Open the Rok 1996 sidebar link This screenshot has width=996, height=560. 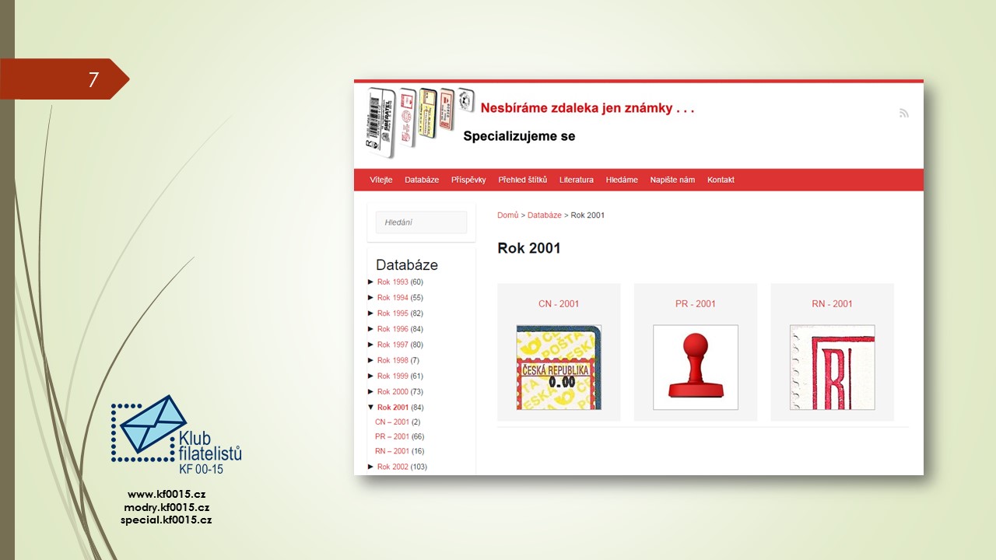392,329
